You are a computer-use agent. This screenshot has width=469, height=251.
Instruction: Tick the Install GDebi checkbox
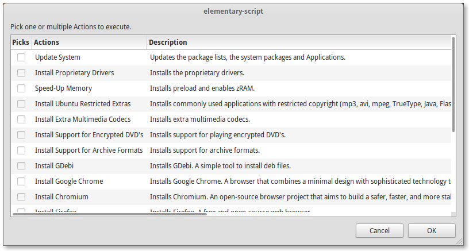[21, 166]
